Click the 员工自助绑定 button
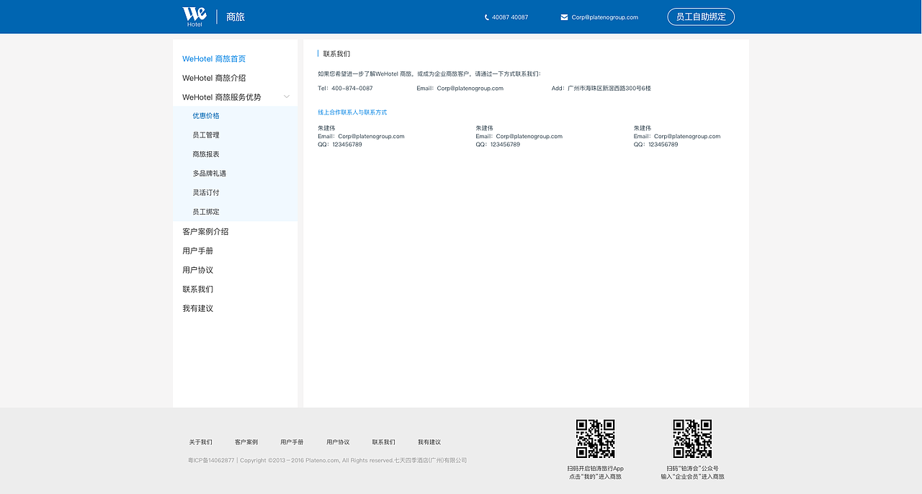The height and width of the screenshot is (494, 922). click(700, 16)
